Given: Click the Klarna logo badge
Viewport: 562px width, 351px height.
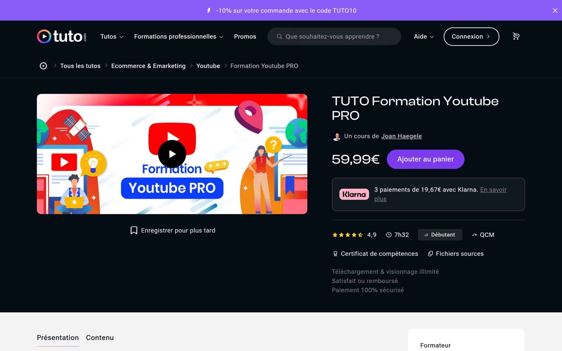Looking at the screenshot, I should [x=354, y=194].
